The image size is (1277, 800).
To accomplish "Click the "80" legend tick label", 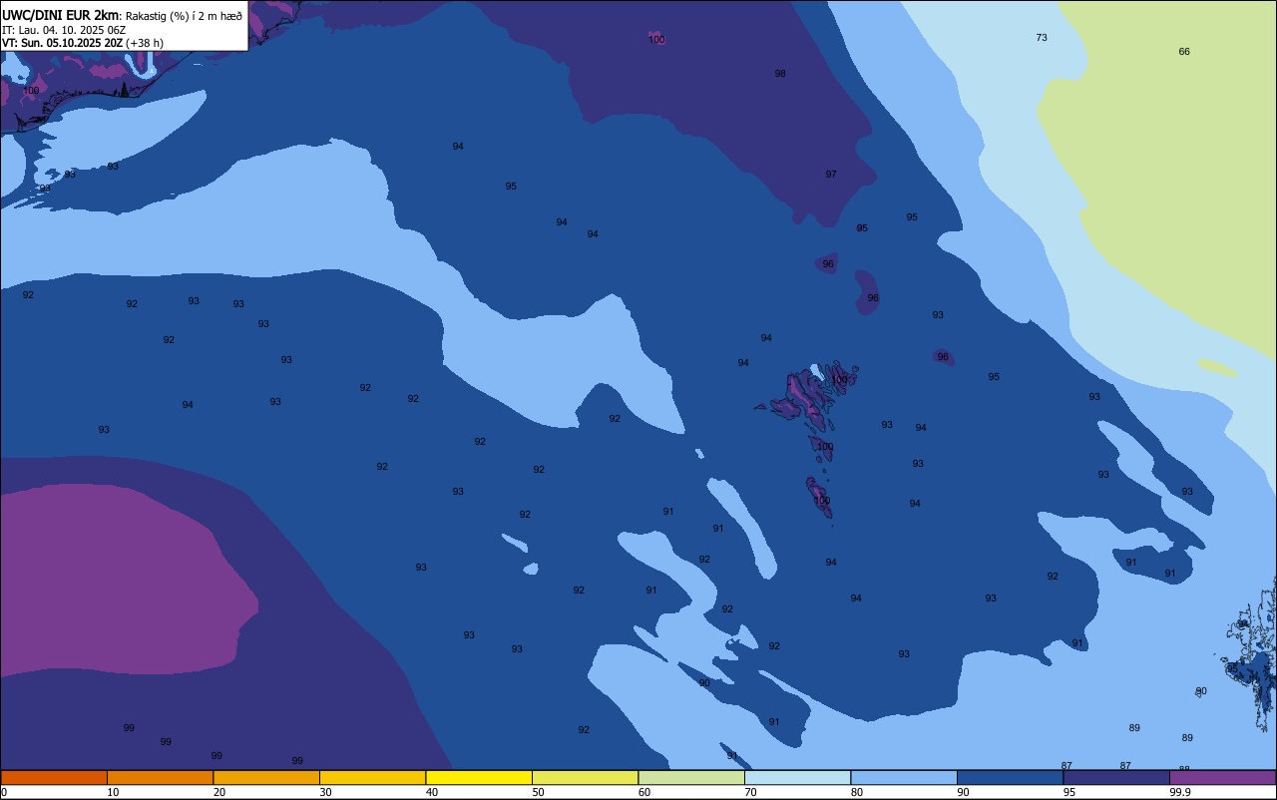I will coord(857,792).
